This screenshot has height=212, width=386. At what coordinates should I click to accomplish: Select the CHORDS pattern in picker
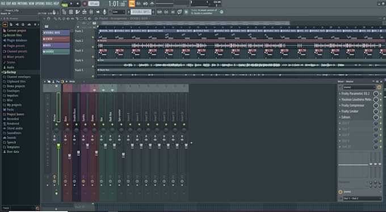tap(56, 52)
